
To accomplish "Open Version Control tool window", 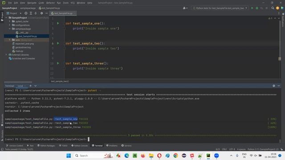I will (x=15, y=145).
